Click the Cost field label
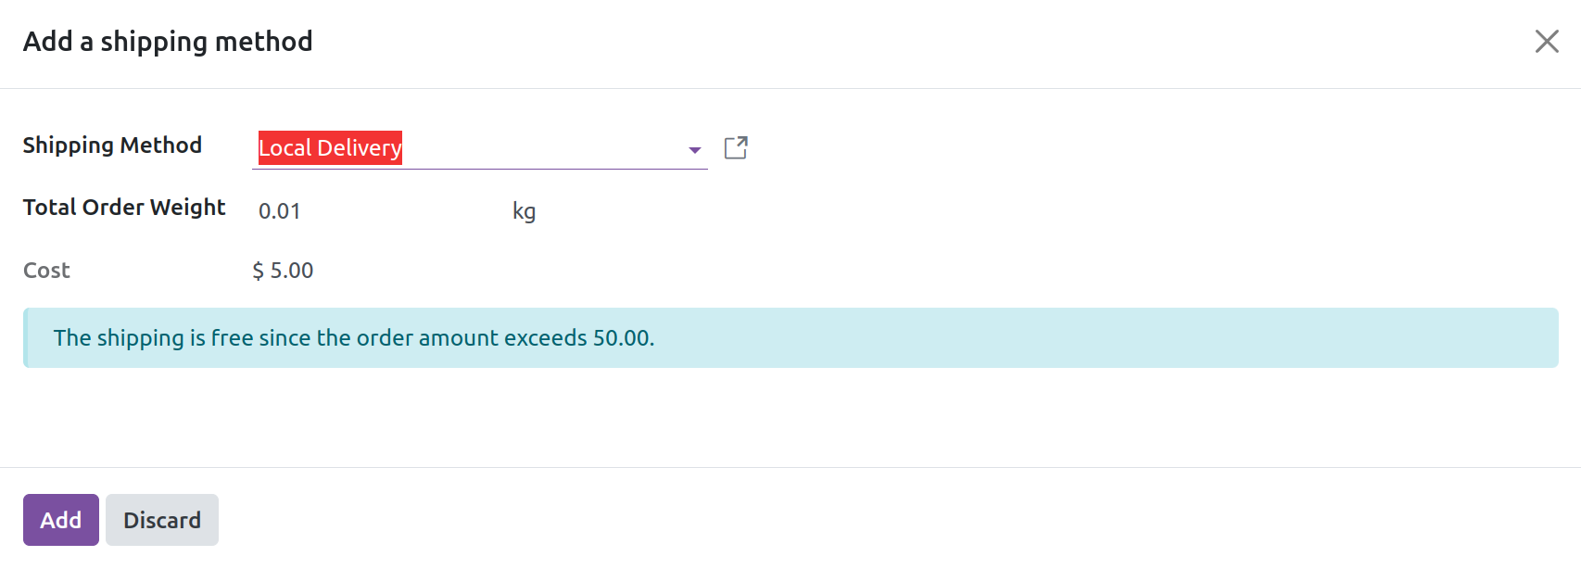Image resolution: width=1581 pixels, height=569 pixels. coord(46,271)
